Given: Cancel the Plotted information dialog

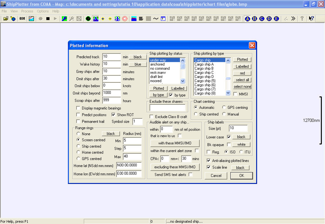Looking at the screenshot, I should pyautogui.click(x=216, y=176).
